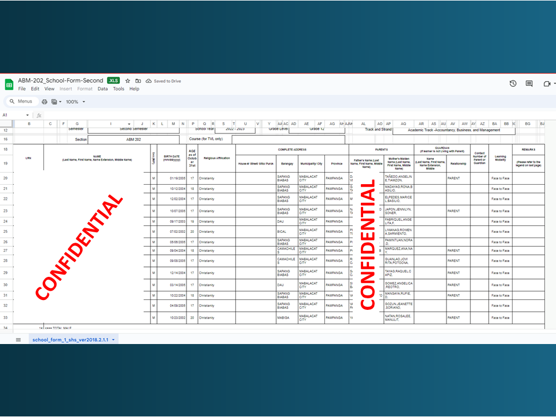Screen dimensions: 556x417
Task: Open the sheet tab arrow menu
Action: click(x=114, y=340)
